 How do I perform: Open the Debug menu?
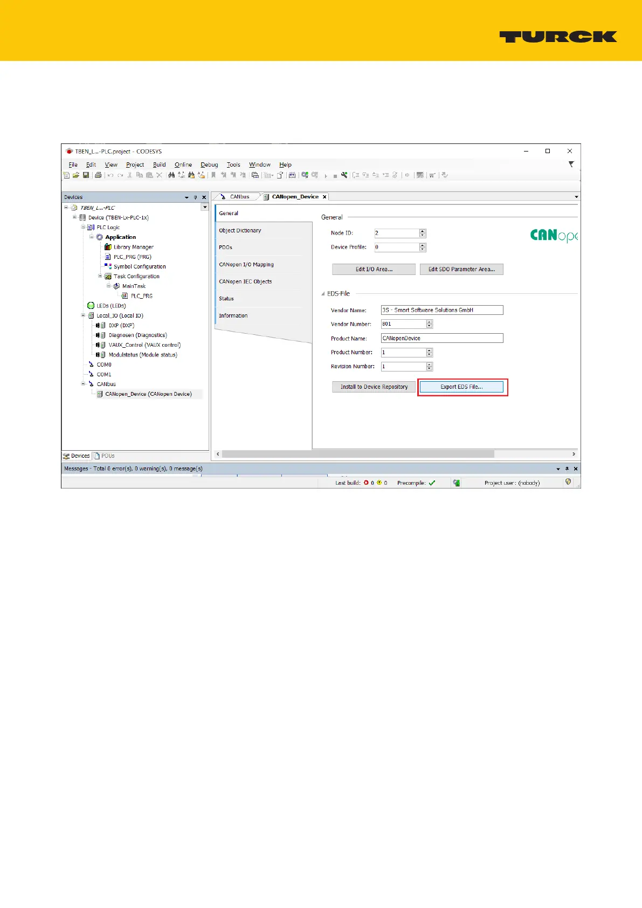(209, 164)
